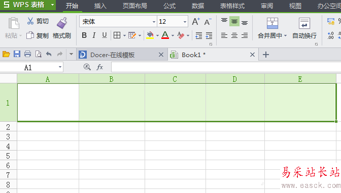This screenshot has height=193, width=341.
Task: Click the clear formatting eraser icon
Action: (181, 35)
